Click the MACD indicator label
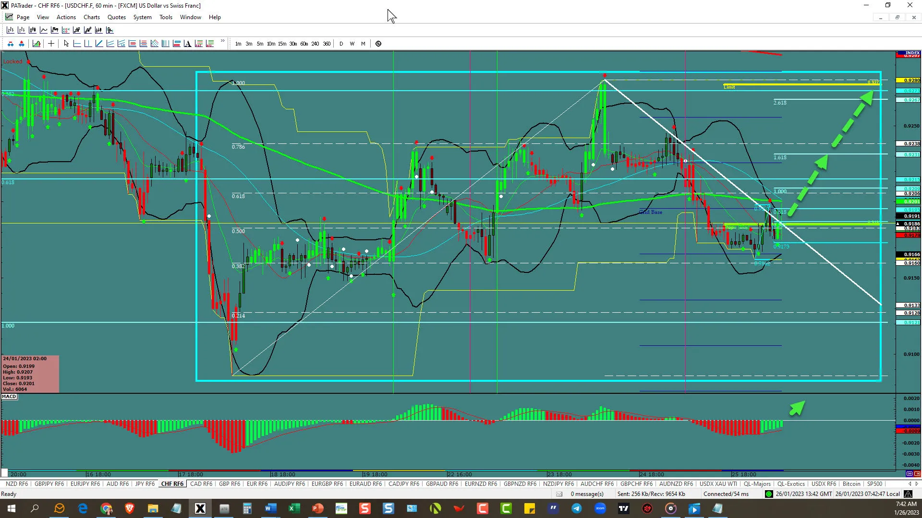Viewport: 922px width, 518px height. point(9,397)
